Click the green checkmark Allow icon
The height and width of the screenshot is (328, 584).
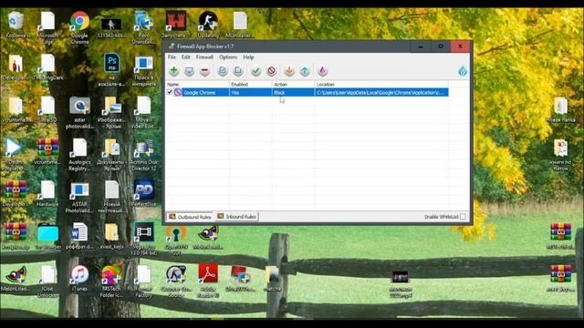pyautogui.click(x=255, y=71)
